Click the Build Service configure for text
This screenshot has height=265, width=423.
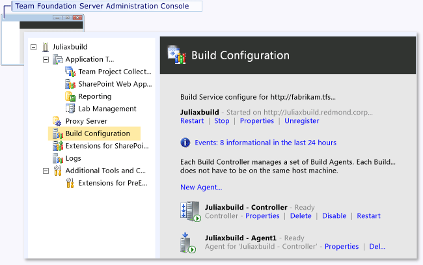pyautogui.click(x=258, y=97)
